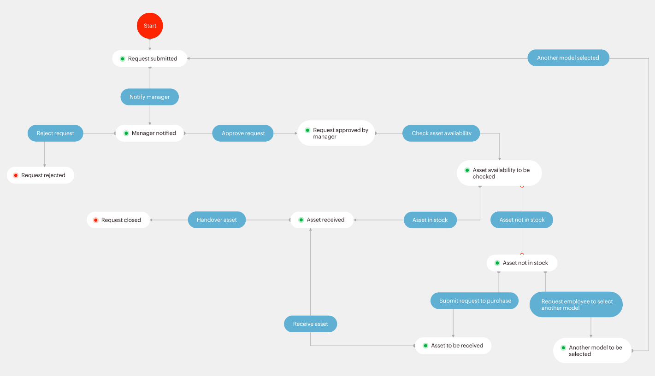The image size is (655, 376).
Task: Select Asset availability to be checked stage
Action: (501, 173)
